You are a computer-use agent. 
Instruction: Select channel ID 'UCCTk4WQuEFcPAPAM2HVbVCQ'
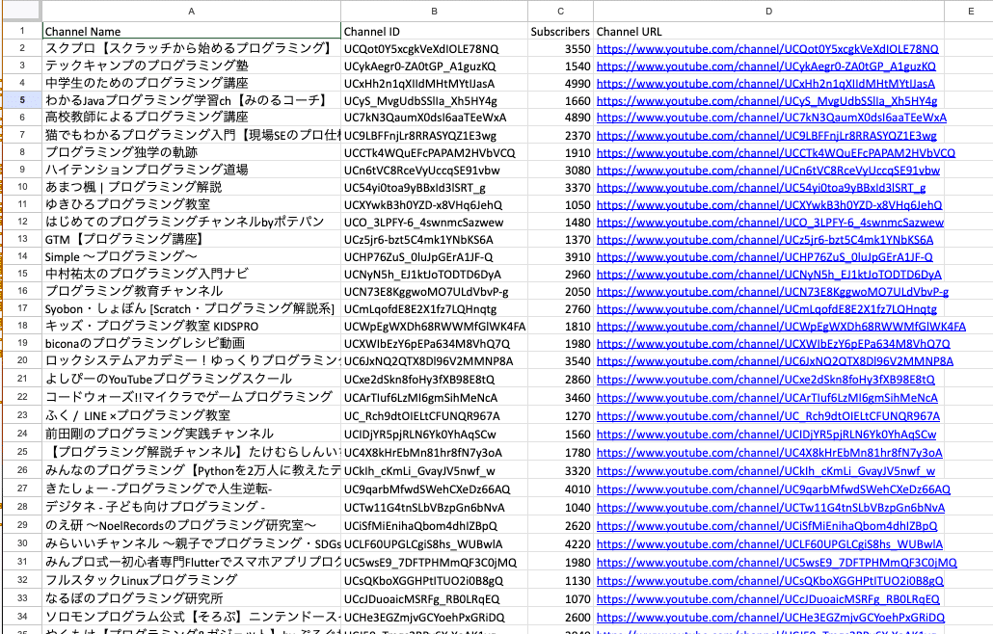click(x=434, y=152)
